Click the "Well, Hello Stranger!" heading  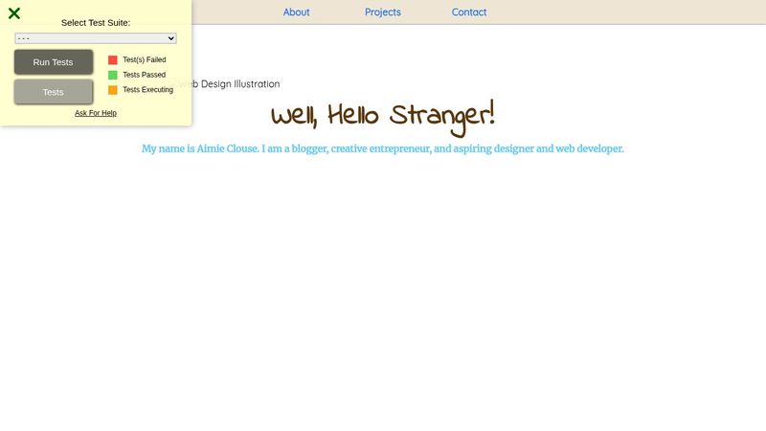383,117
